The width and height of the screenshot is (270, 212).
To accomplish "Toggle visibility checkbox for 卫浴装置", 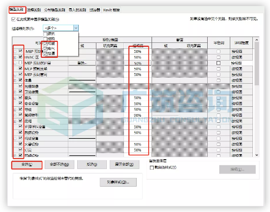I will point(20,91).
